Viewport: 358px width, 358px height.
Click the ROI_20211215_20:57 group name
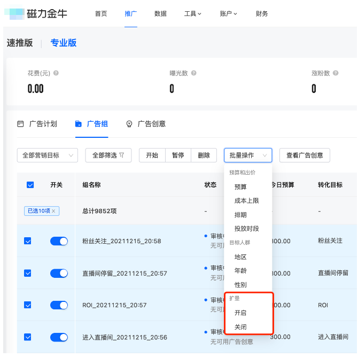(114, 305)
